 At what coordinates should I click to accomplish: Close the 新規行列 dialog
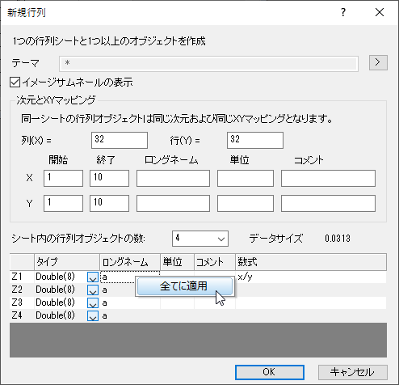click(x=380, y=12)
